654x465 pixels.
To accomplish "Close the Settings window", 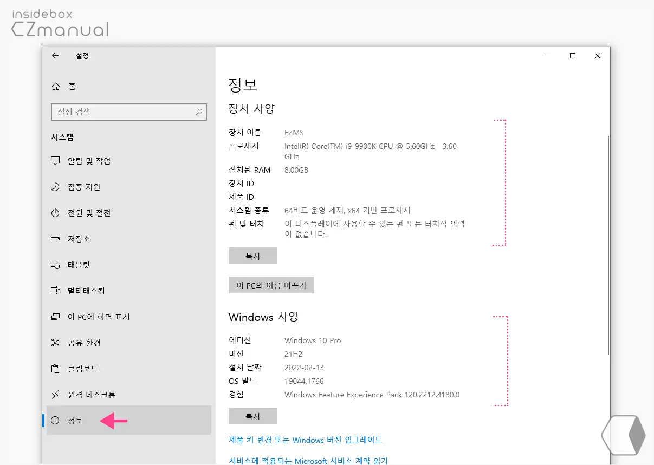I will (x=597, y=56).
